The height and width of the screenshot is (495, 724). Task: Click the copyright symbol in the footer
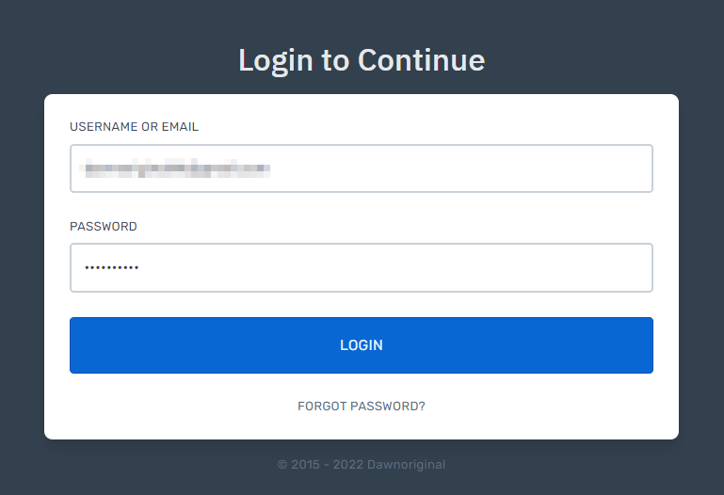(x=282, y=465)
